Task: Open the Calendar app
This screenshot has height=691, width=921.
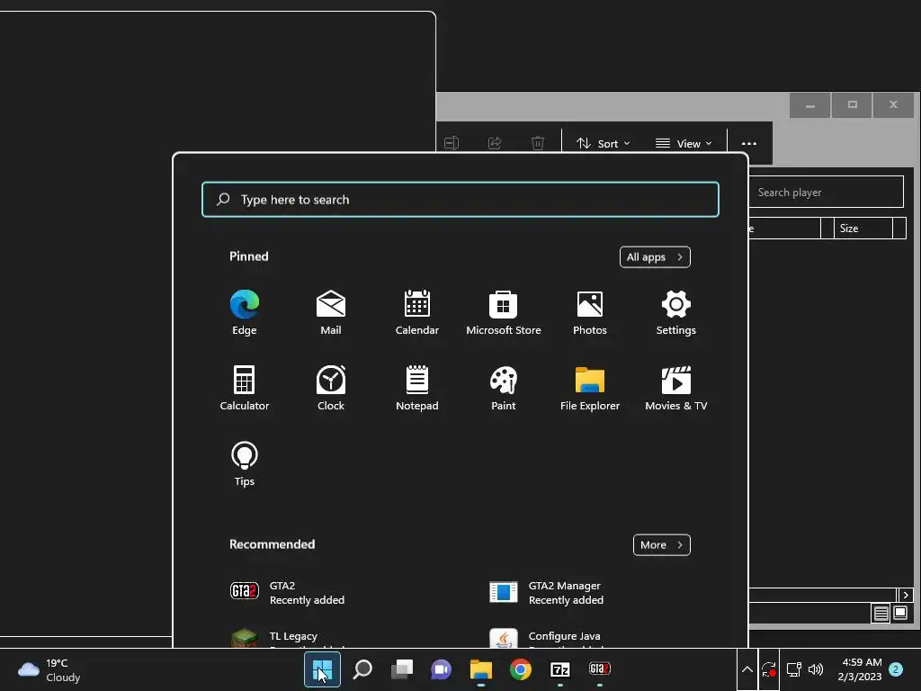Action: 417,312
